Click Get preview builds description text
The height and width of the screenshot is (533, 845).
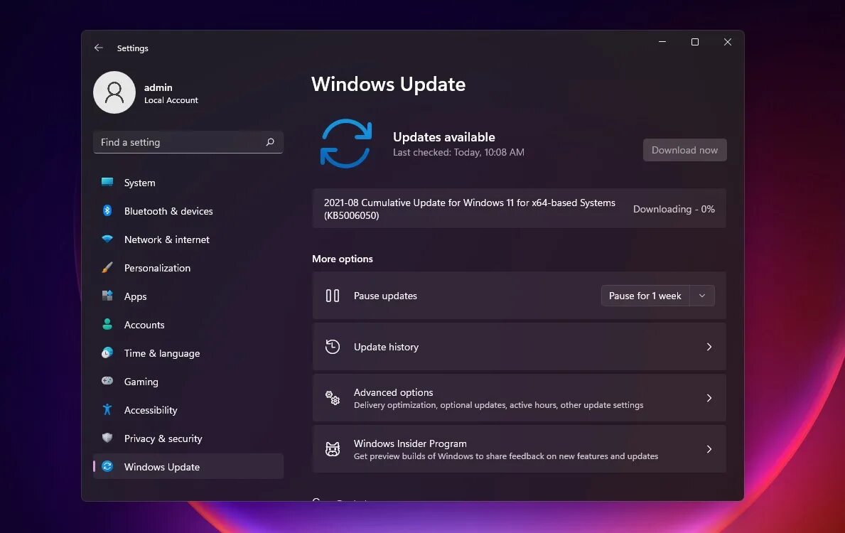coord(505,456)
